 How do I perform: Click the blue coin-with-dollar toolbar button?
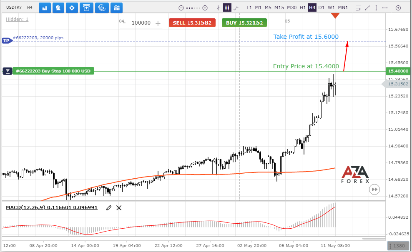tap(102, 8)
